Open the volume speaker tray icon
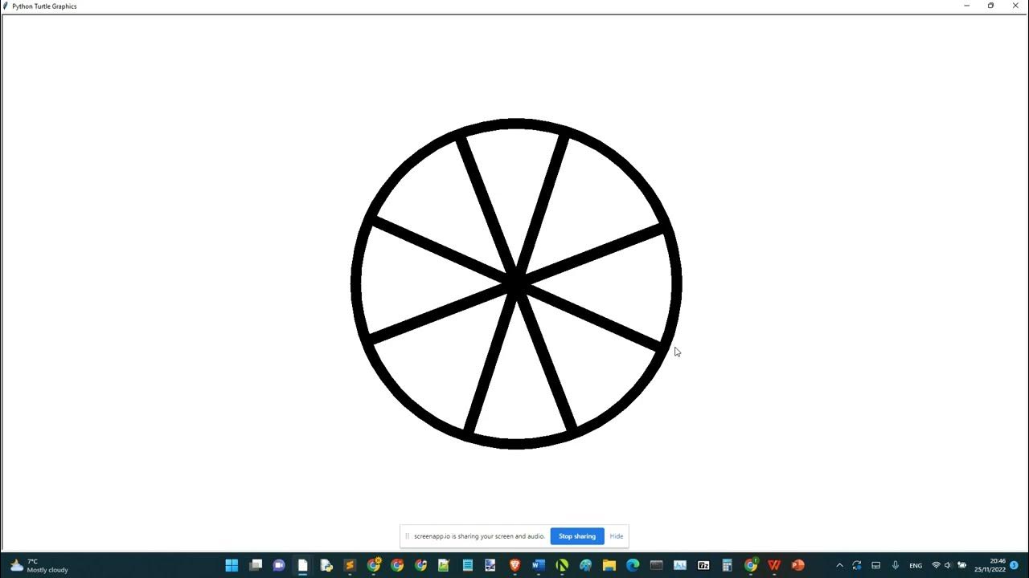 (x=948, y=565)
